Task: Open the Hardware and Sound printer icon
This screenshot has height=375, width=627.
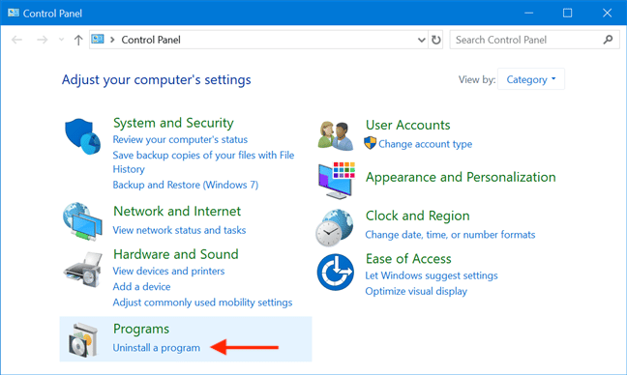Action: click(x=83, y=270)
